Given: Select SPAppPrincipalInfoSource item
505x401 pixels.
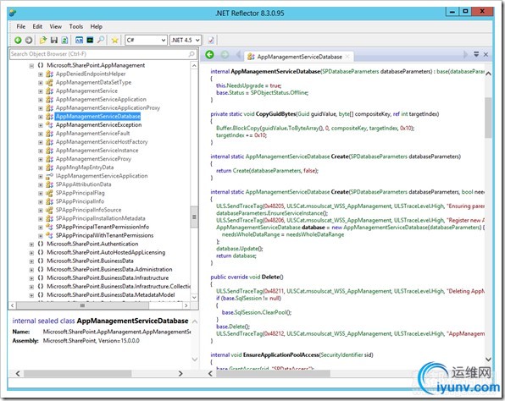Looking at the screenshot, I should coord(88,210).
